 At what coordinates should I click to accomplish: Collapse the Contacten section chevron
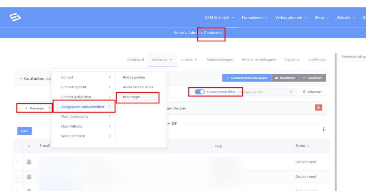coord(20,78)
